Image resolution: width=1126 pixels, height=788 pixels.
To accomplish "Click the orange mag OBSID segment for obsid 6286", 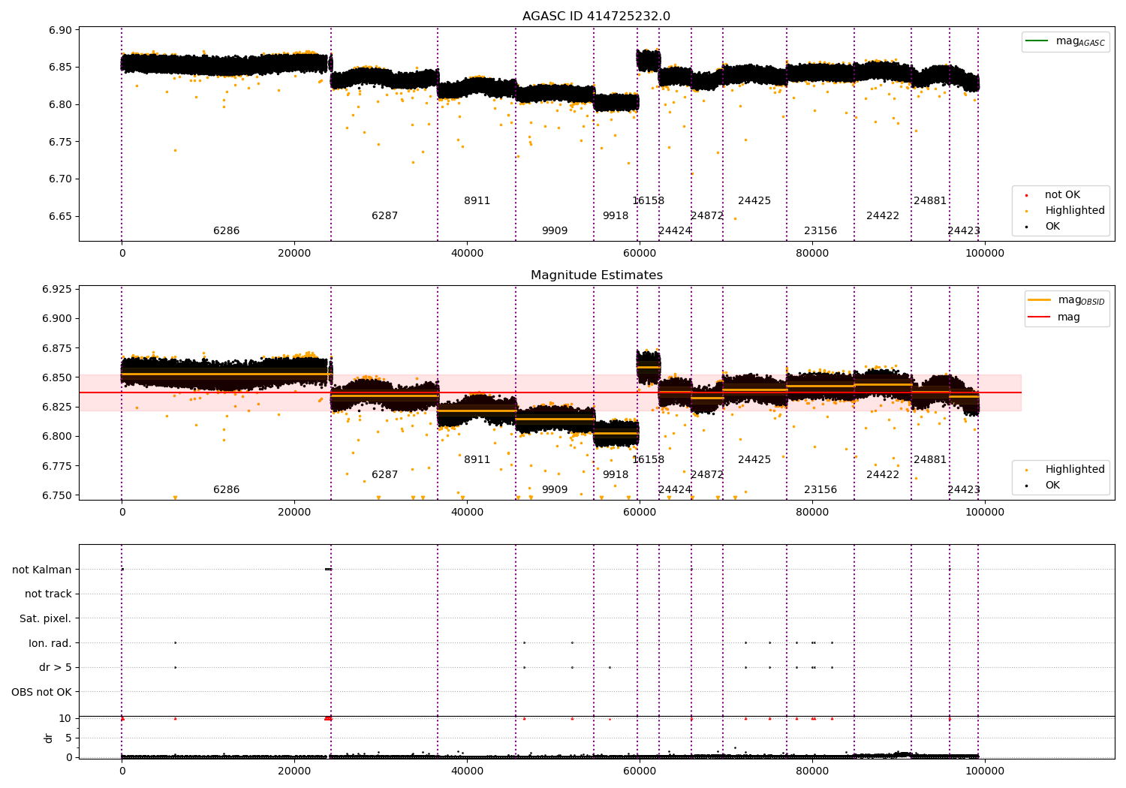I will click(x=226, y=374).
